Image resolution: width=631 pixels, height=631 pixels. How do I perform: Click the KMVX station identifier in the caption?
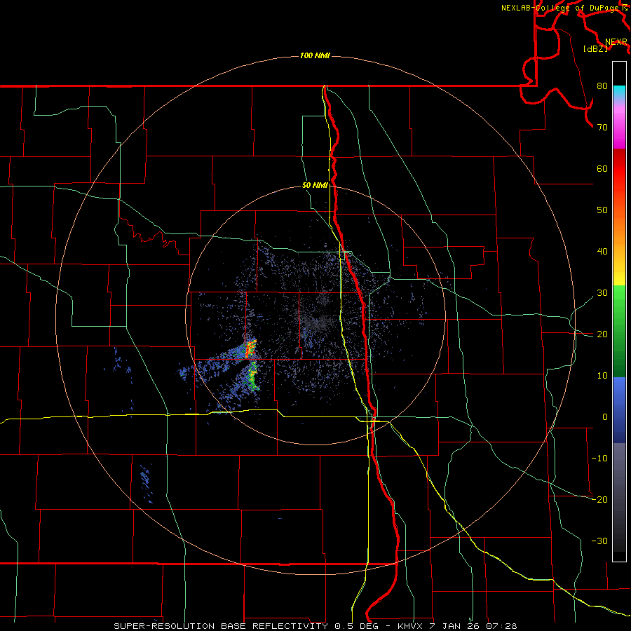pos(412,626)
